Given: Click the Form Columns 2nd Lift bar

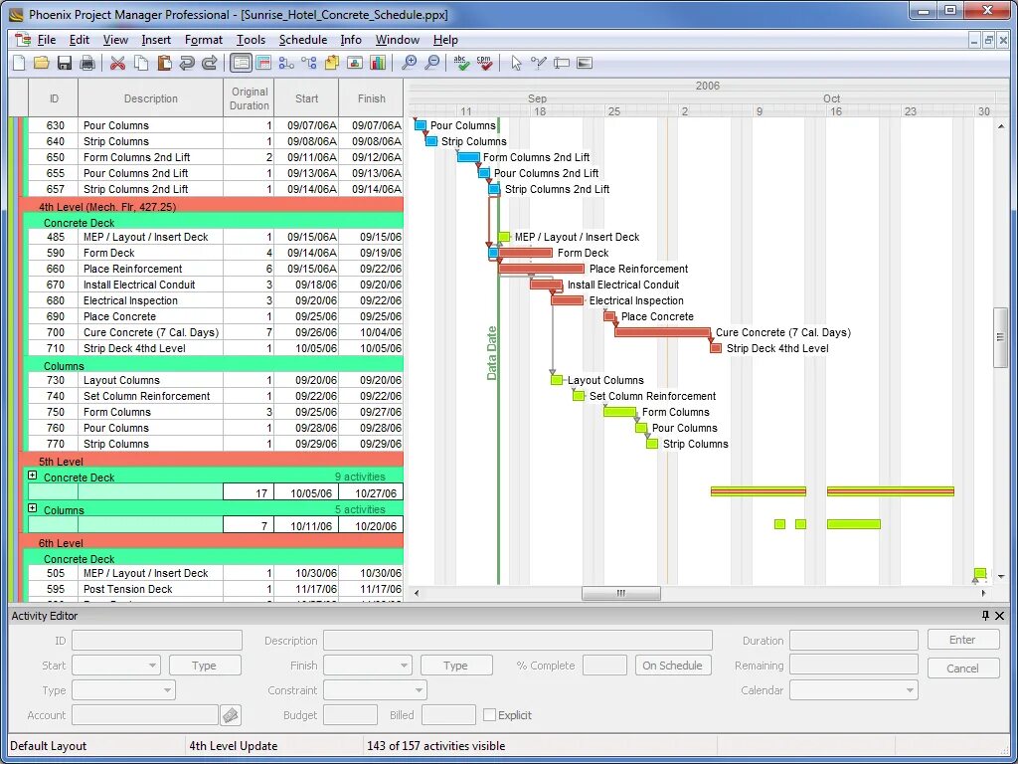Looking at the screenshot, I should tap(469, 157).
